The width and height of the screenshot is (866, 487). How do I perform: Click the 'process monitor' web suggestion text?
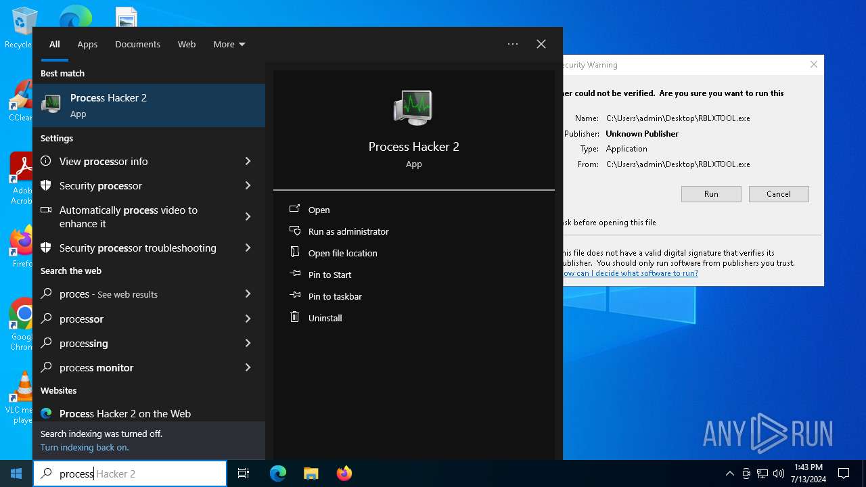(x=97, y=367)
